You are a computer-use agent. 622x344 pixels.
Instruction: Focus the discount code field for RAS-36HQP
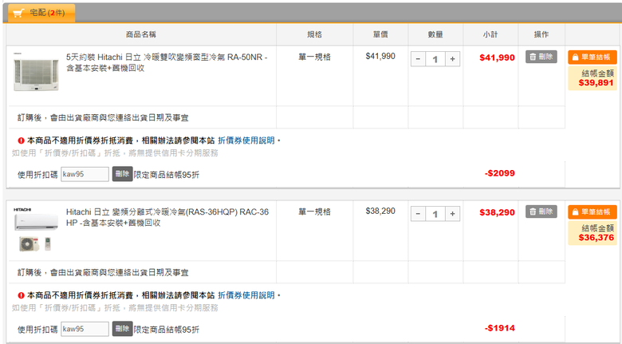[85, 329]
